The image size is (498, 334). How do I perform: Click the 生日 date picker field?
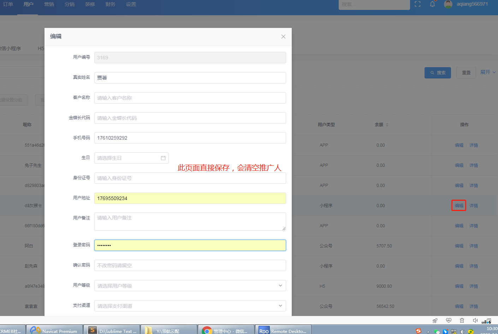pos(131,158)
